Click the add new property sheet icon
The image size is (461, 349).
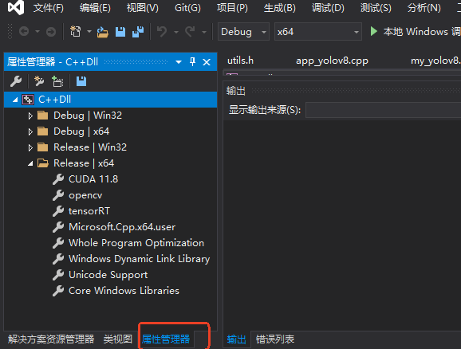(x=39, y=81)
